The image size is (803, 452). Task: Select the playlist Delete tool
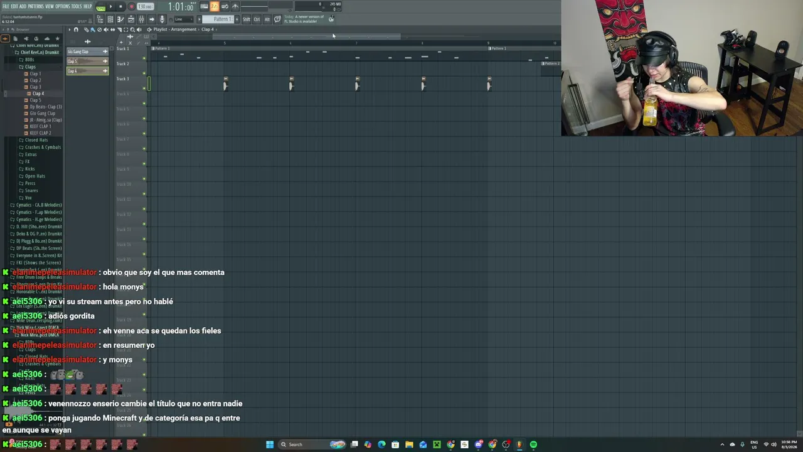[99, 30]
